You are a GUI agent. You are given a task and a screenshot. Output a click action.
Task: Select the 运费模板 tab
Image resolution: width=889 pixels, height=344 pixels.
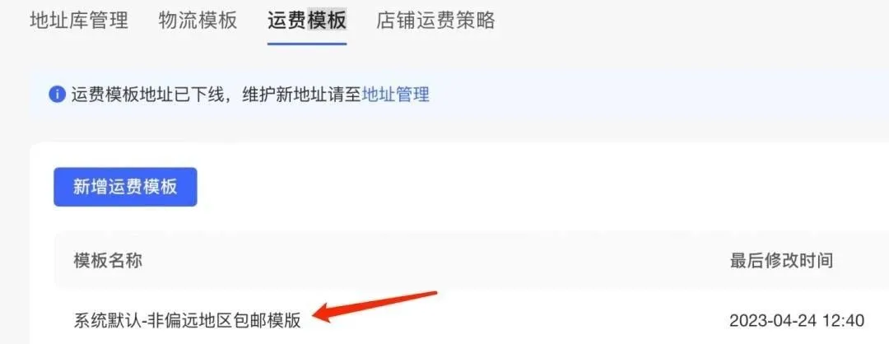tap(307, 21)
